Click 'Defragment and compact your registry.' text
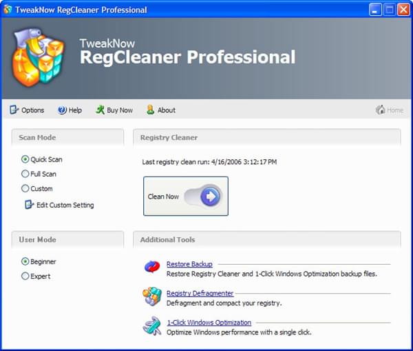Viewport: 413px width, 351px height. (x=224, y=303)
